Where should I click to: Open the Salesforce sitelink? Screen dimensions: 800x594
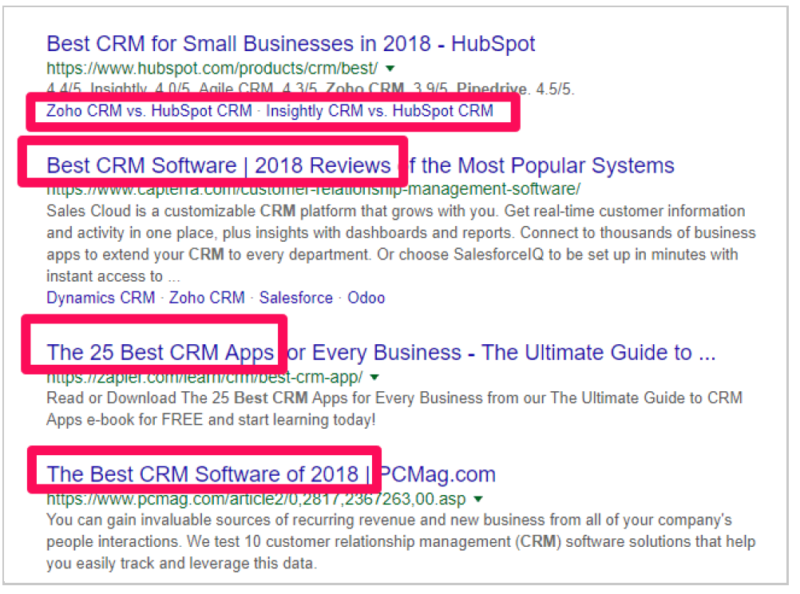pyautogui.click(x=296, y=298)
